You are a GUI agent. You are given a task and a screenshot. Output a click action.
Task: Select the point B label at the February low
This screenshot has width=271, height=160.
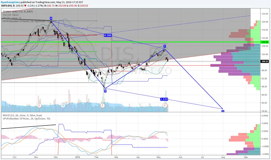pyautogui.click(x=105, y=91)
